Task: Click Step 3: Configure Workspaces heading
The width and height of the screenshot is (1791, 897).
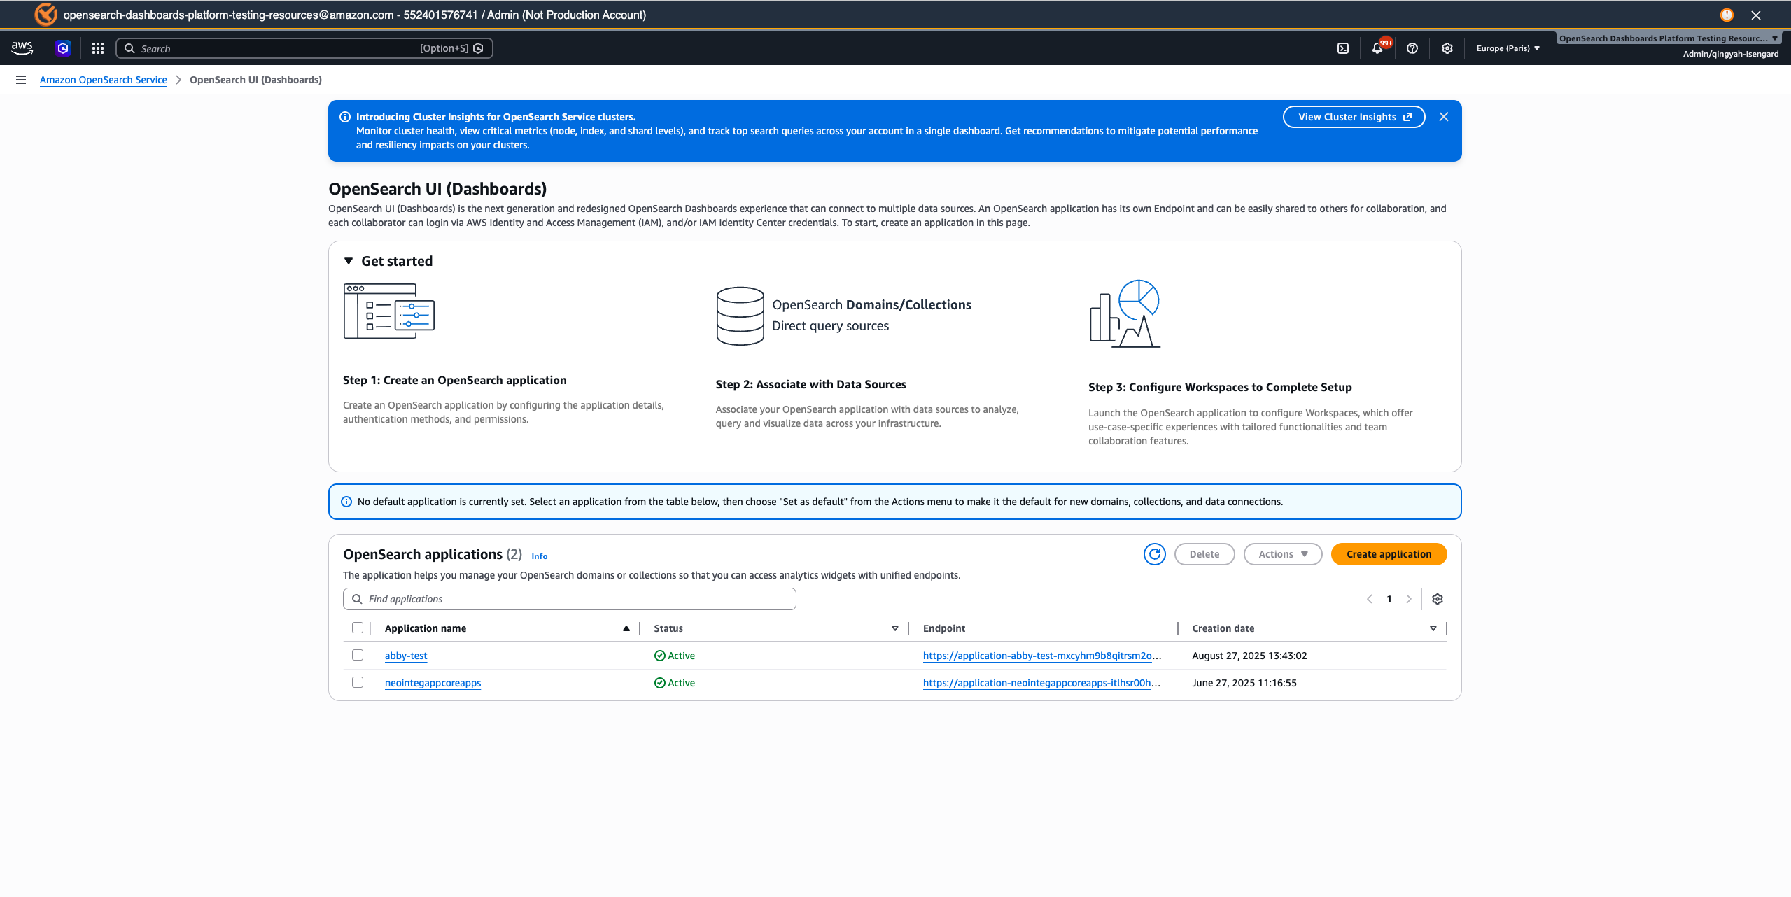Action: coord(1221,387)
